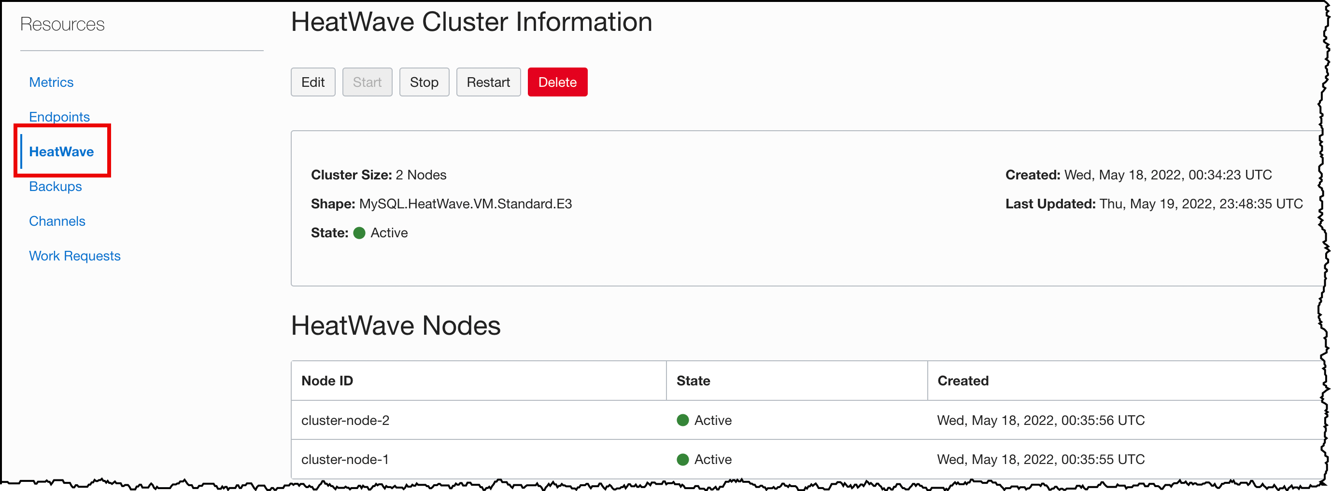The width and height of the screenshot is (1331, 491).
Task: Click green status dot for cluster-node-2
Action: click(682, 421)
